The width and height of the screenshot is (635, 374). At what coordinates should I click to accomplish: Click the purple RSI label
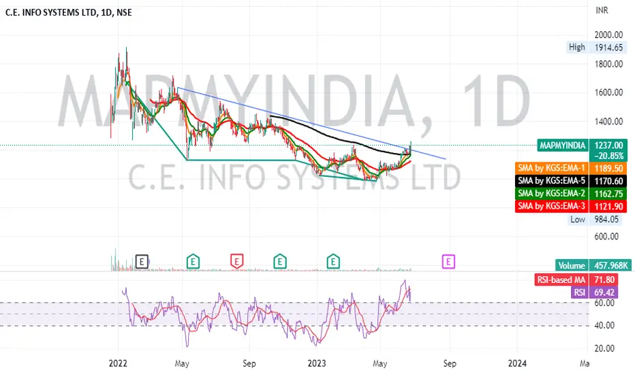pyautogui.click(x=580, y=292)
